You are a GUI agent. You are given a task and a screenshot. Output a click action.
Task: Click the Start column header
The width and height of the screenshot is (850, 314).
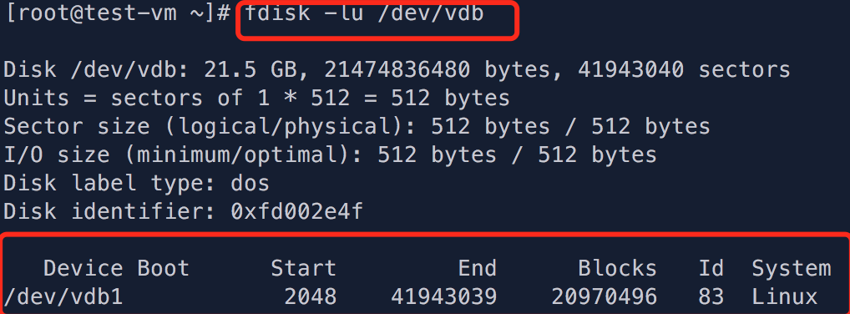pyautogui.click(x=304, y=268)
